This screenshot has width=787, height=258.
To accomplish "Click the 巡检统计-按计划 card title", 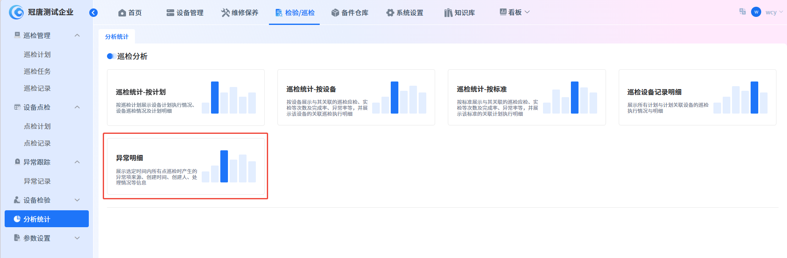I will [141, 92].
